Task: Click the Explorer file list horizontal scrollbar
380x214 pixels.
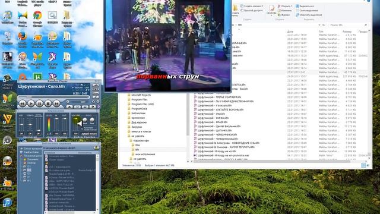Action: tap(271, 161)
